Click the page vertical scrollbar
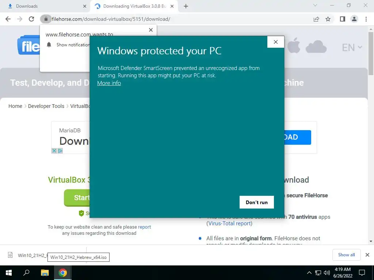Viewport: 374px width, 280px height. pyautogui.click(x=371, y=54)
